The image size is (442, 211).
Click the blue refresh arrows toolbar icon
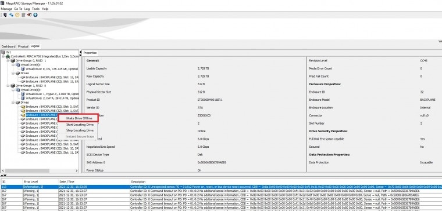[x=11, y=15]
